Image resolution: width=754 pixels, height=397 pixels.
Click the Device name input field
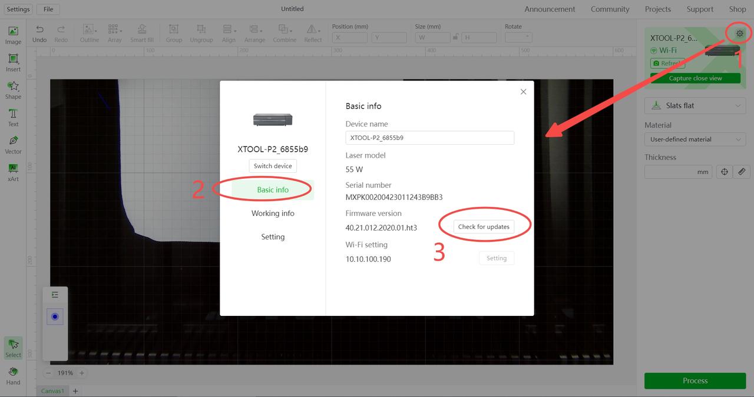[x=429, y=138]
